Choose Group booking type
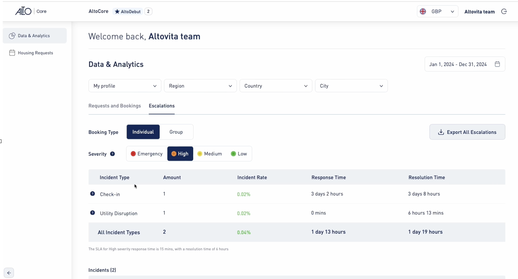 click(176, 132)
